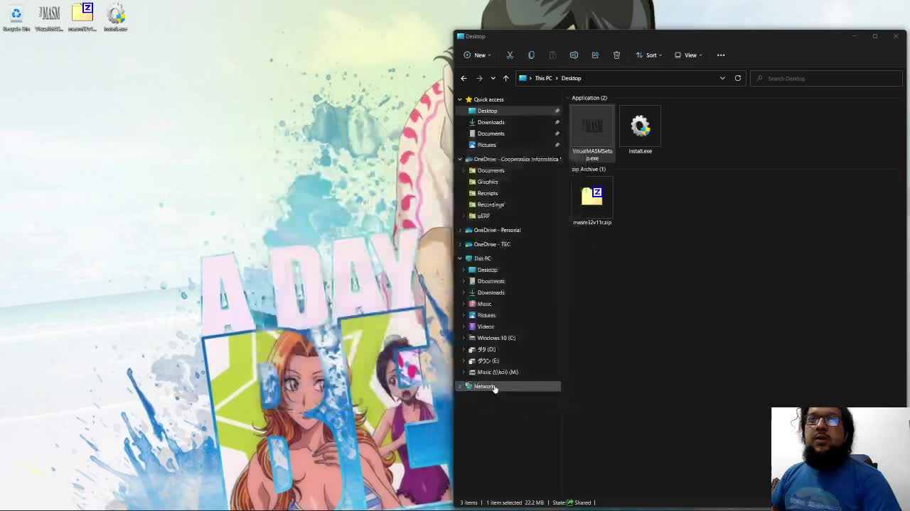Click Desktop in the address breadcrumb
This screenshot has width=910, height=511.
click(x=571, y=78)
